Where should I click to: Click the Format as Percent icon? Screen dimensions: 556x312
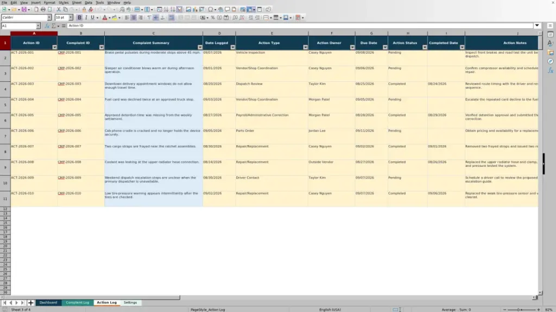(x=213, y=17)
